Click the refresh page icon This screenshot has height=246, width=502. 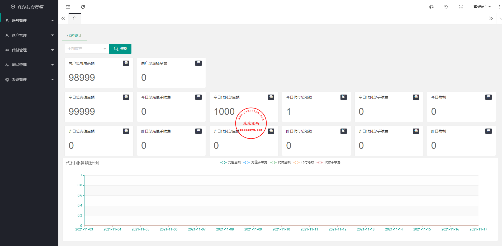click(83, 7)
